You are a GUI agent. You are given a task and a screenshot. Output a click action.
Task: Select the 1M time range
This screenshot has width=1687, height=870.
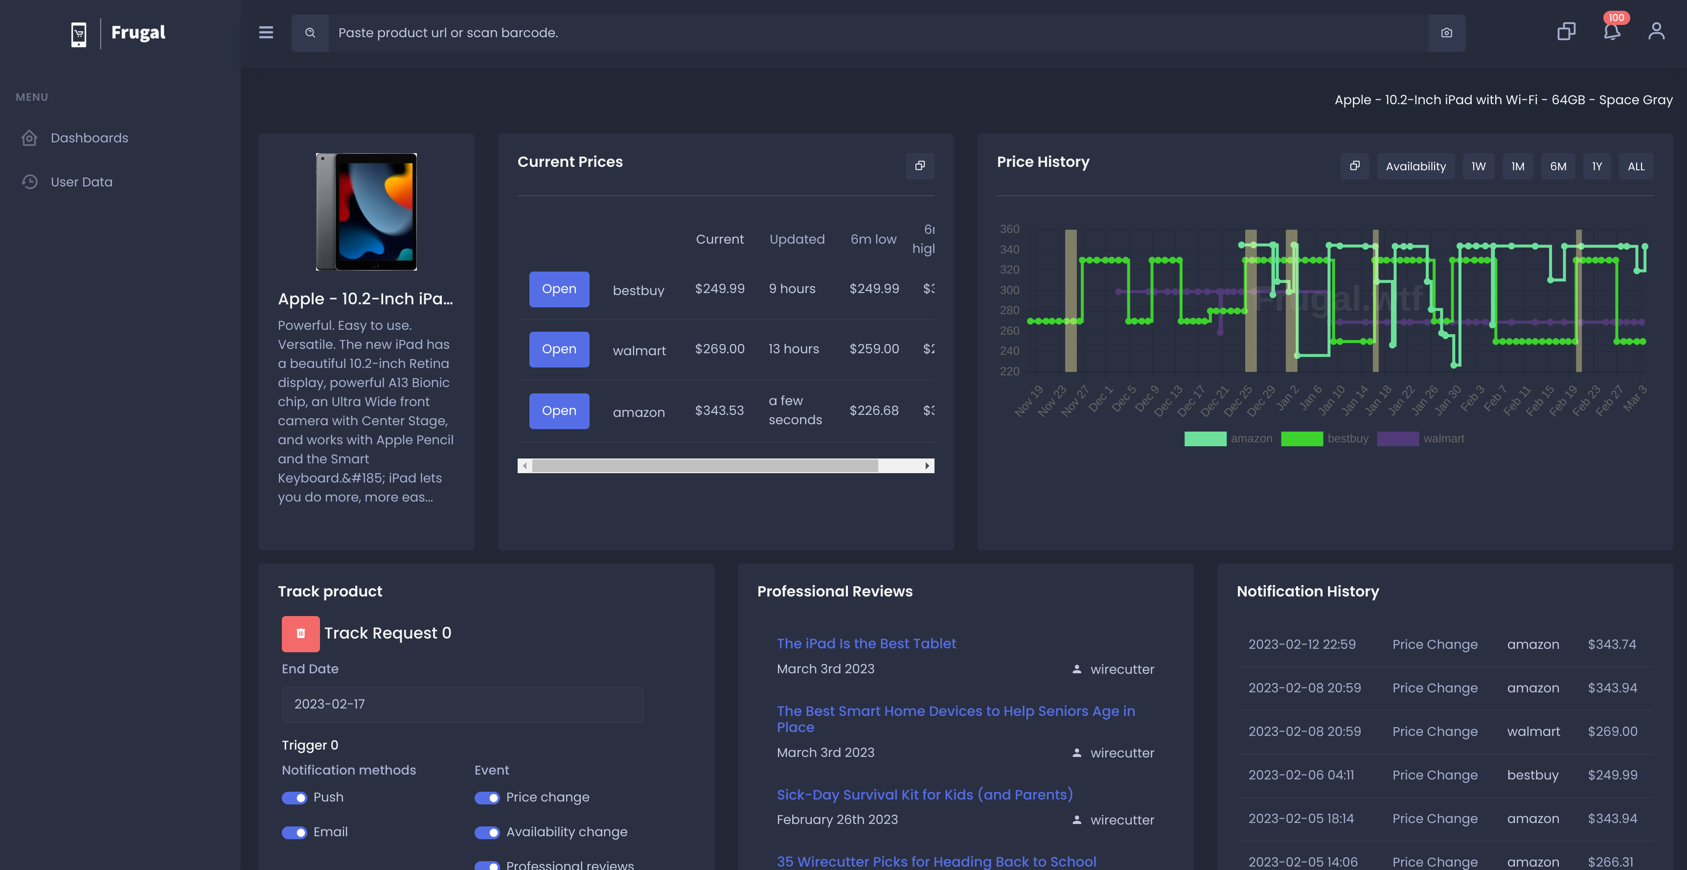click(x=1517, y=166)
